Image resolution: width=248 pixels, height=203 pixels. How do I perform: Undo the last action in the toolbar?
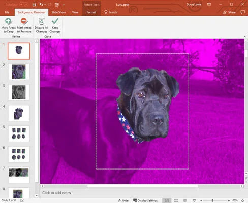click(41, 5)
